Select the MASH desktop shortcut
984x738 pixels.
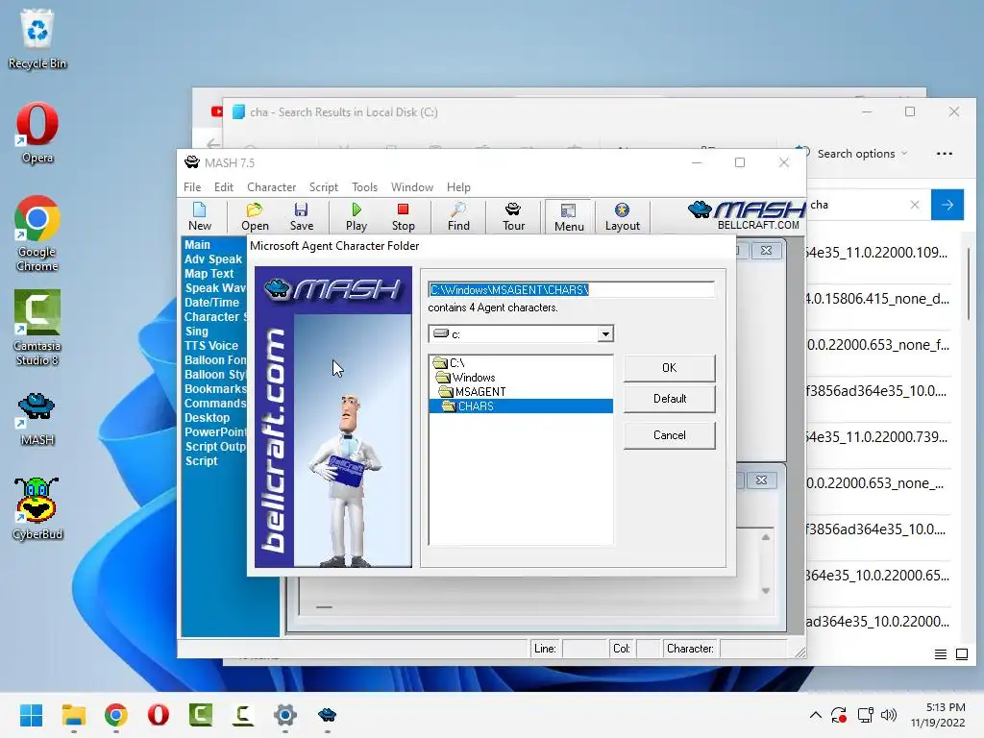pyautogui.click(x=37, y=419)
